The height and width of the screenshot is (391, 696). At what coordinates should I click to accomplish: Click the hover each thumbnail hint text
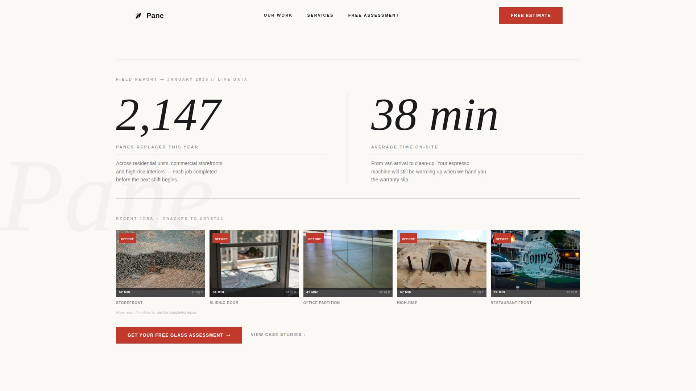tap(156, 312)
